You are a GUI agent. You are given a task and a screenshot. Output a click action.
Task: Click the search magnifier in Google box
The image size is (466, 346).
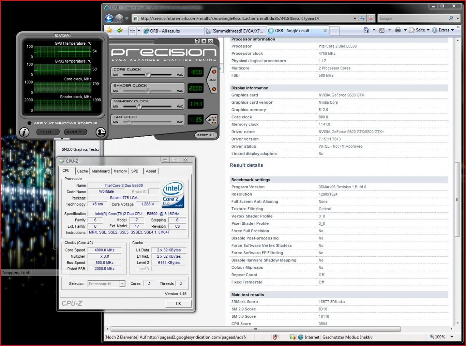[x=451, y=18]
